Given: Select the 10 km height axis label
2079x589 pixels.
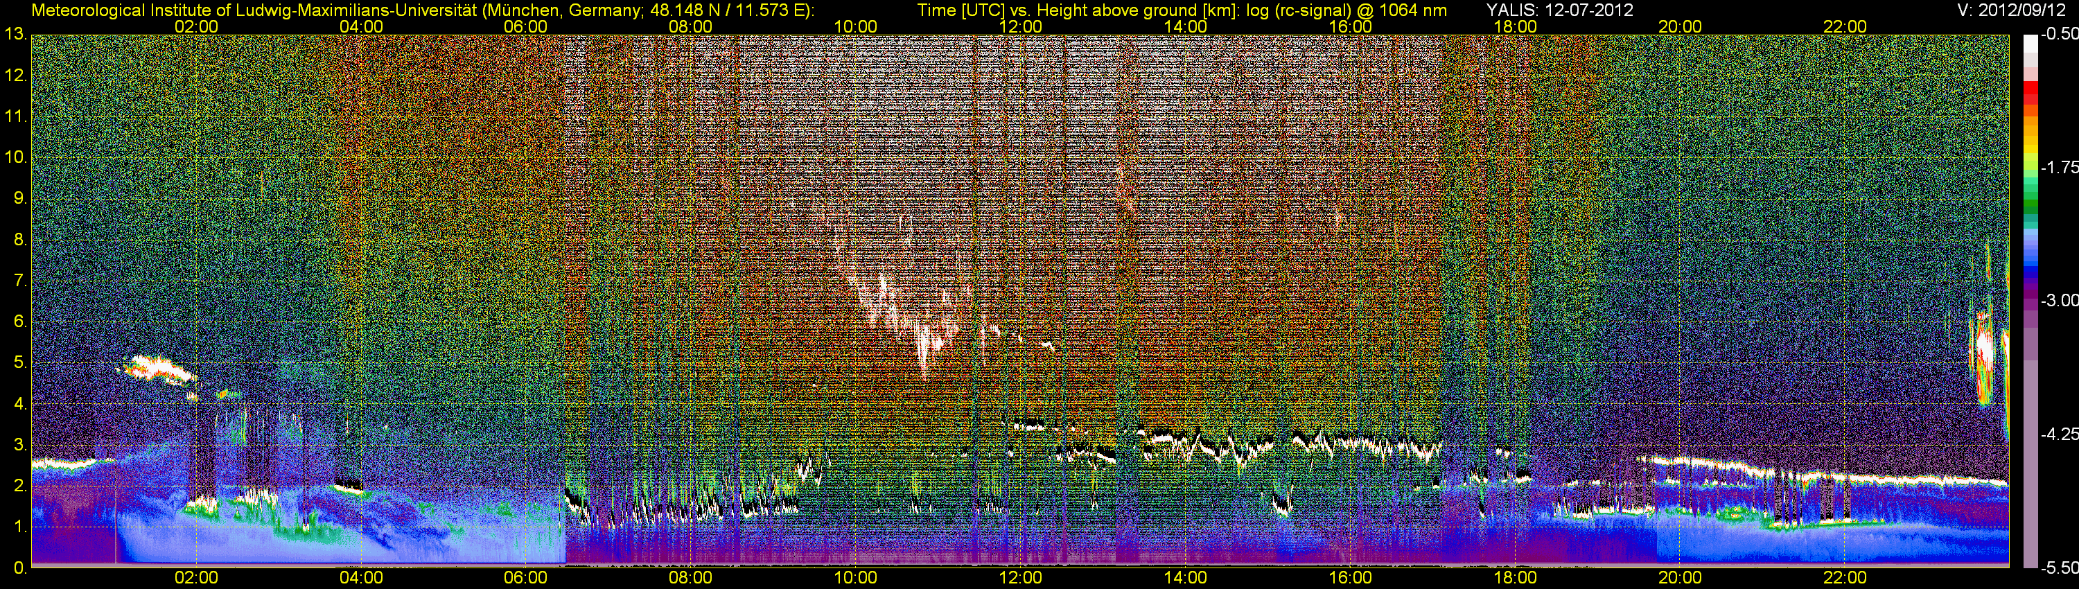Looking at the screenshot, I should click(x=15, y=158).
